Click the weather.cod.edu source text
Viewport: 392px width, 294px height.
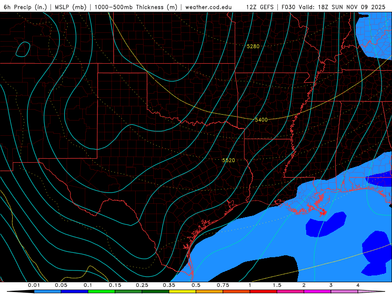tap(208, 7)
